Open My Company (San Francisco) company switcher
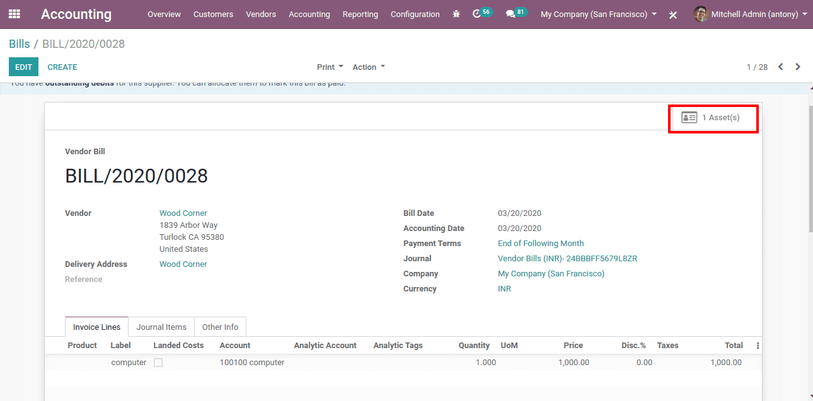Viewport: 813px width, 401px height. pos(599,14)
